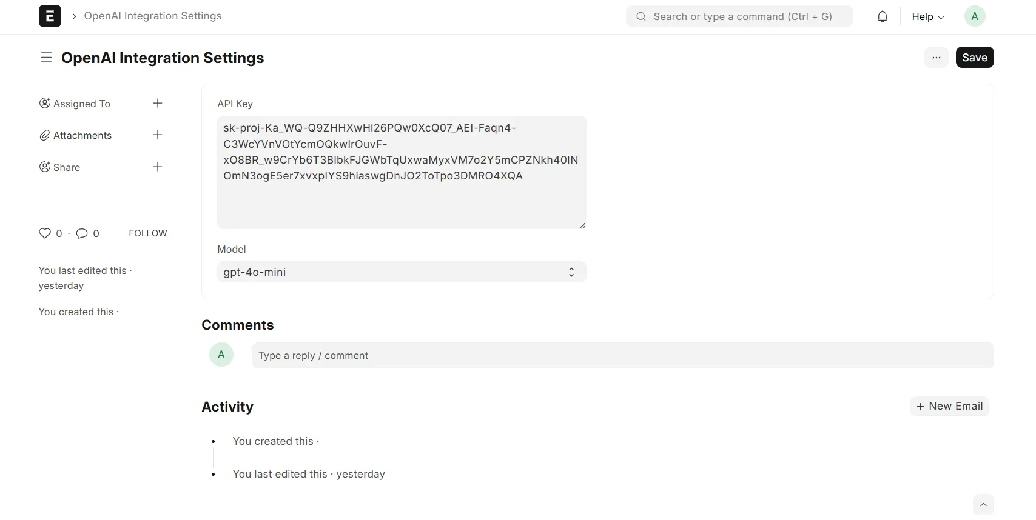
Task: Add an attachment with the plus icon
Action: pyautogui.click(x=158, y=135)
